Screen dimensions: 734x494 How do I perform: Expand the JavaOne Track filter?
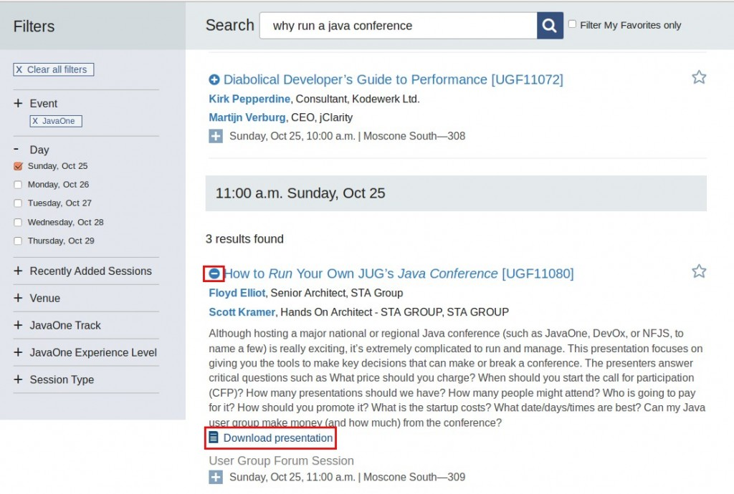[x=18, y=325]
